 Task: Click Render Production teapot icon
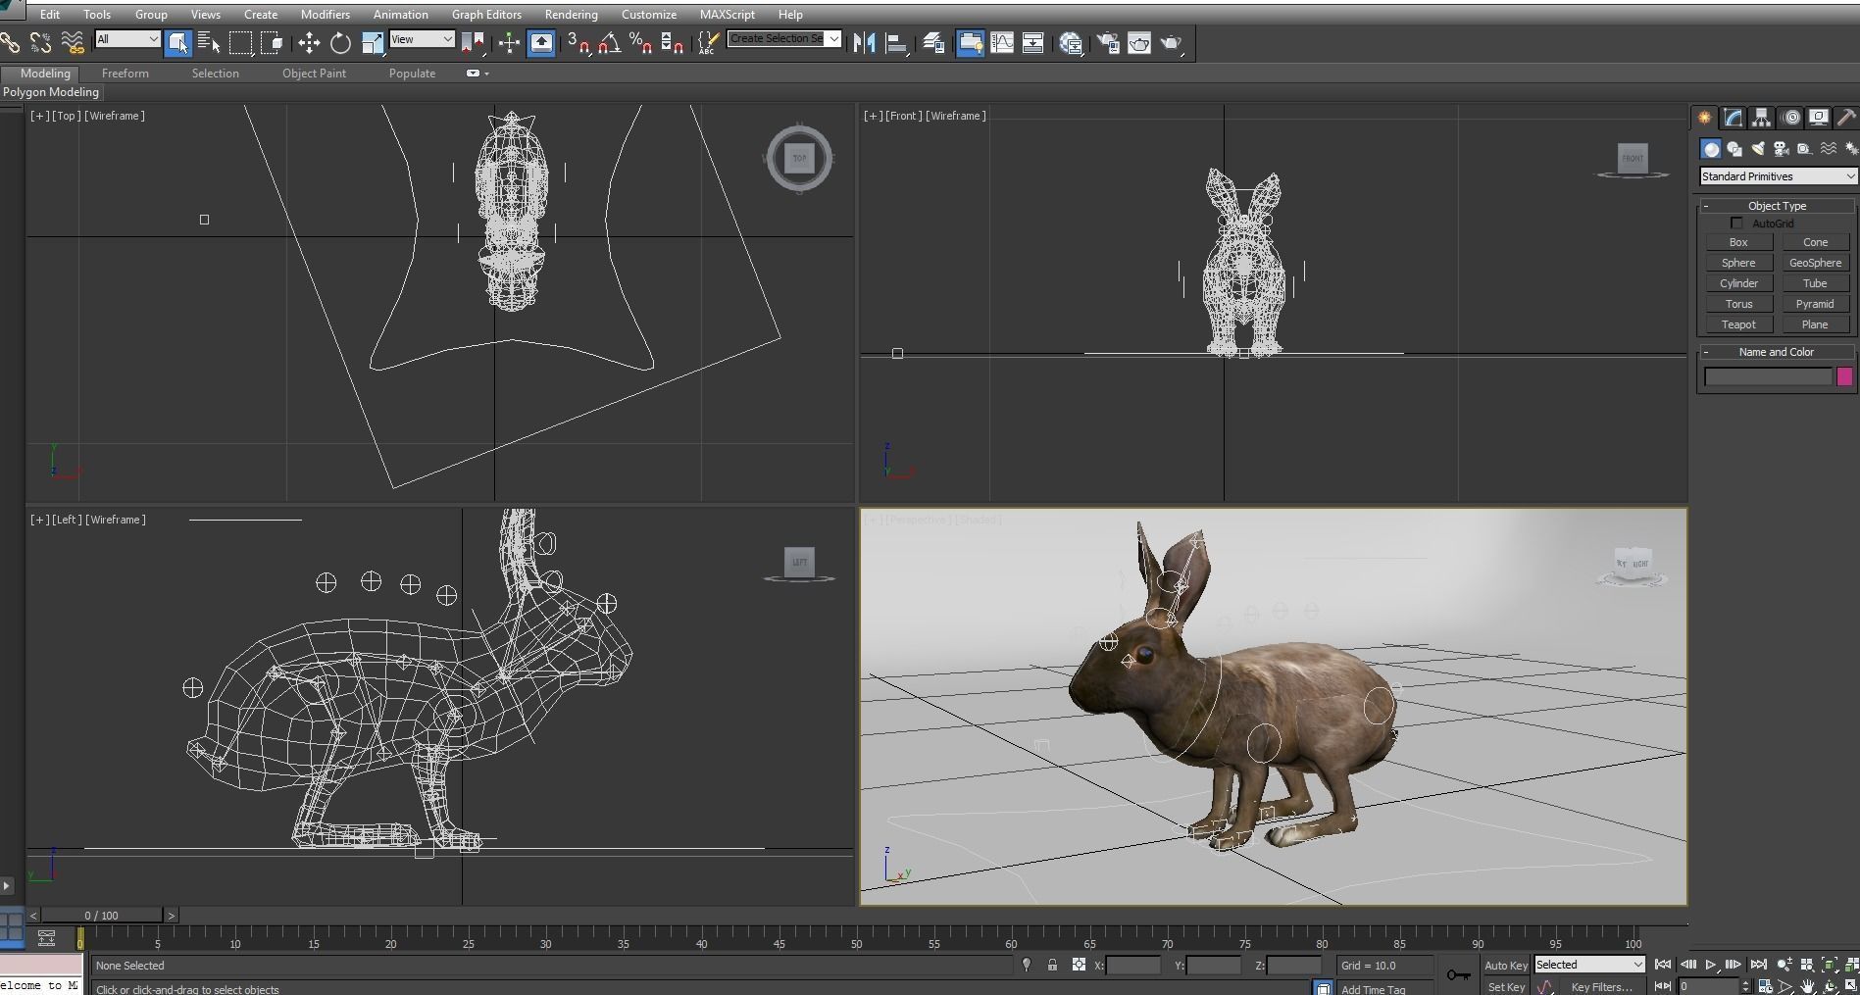pos(1171,42)
